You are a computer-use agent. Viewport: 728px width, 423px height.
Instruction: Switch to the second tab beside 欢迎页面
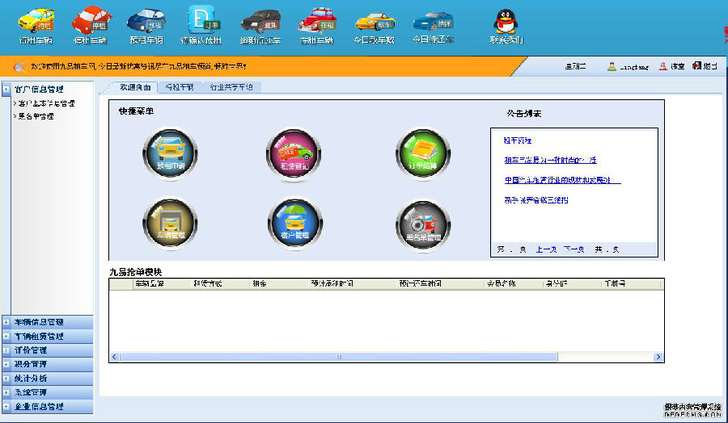pyautogui.click(x=179, y=87)
